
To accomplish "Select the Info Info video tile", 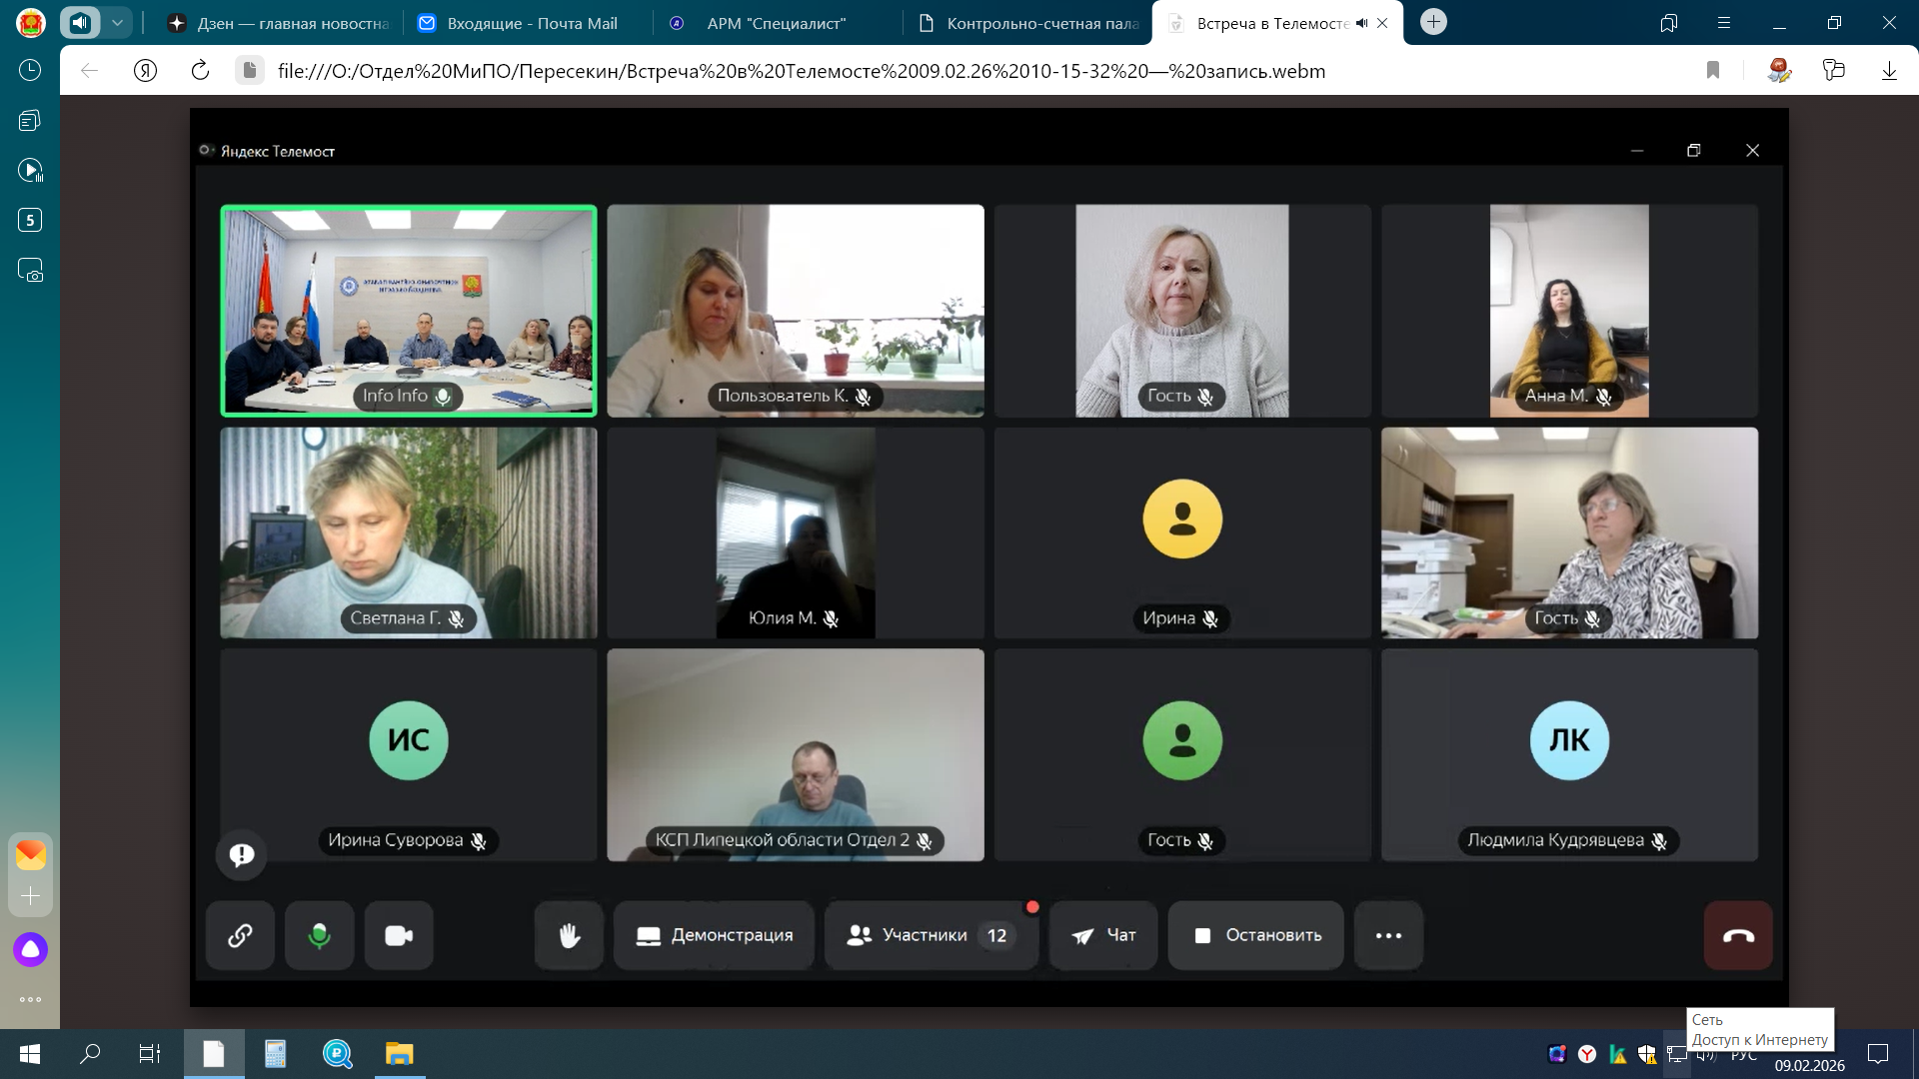I will (x=408, y=311).
